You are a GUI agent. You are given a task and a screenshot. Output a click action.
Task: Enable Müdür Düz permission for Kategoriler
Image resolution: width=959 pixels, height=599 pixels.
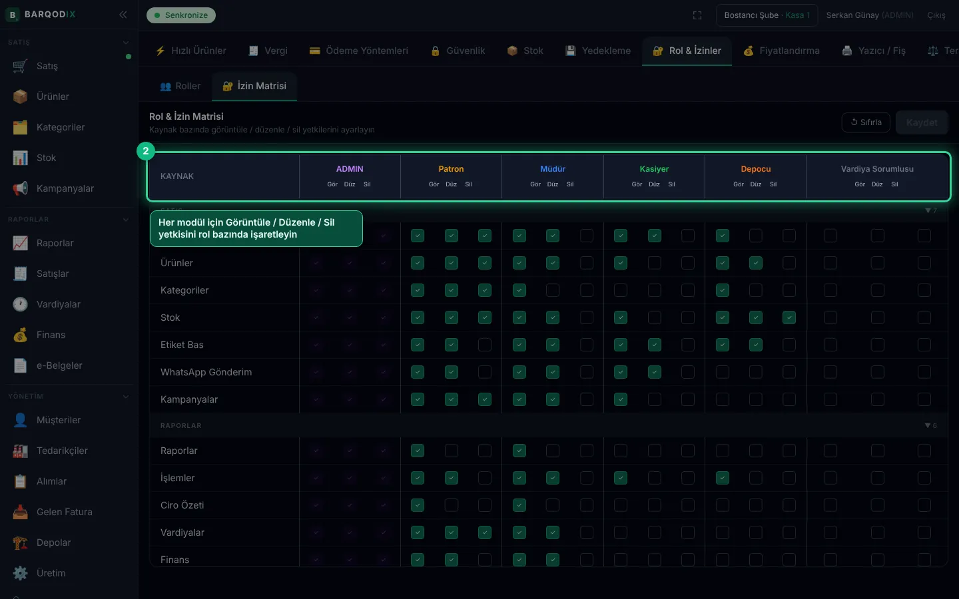[553, 290]
